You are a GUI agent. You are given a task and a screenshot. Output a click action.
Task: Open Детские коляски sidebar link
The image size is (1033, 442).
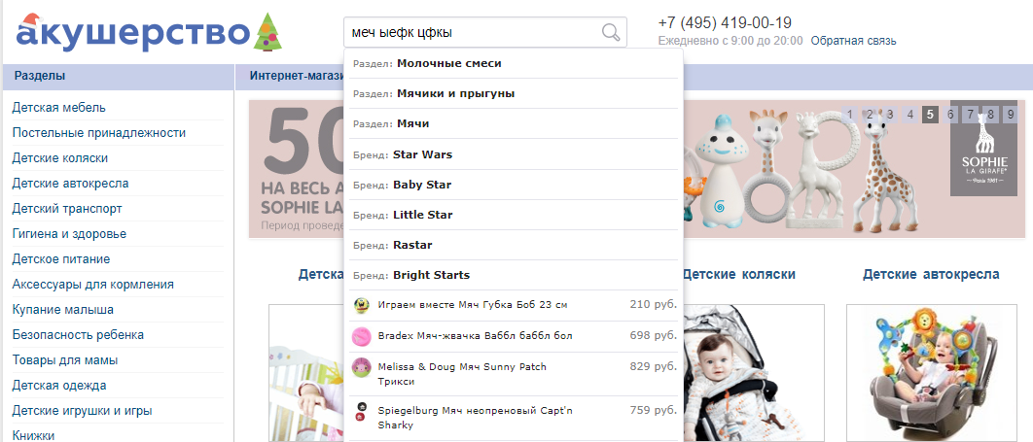coord(60,157)
